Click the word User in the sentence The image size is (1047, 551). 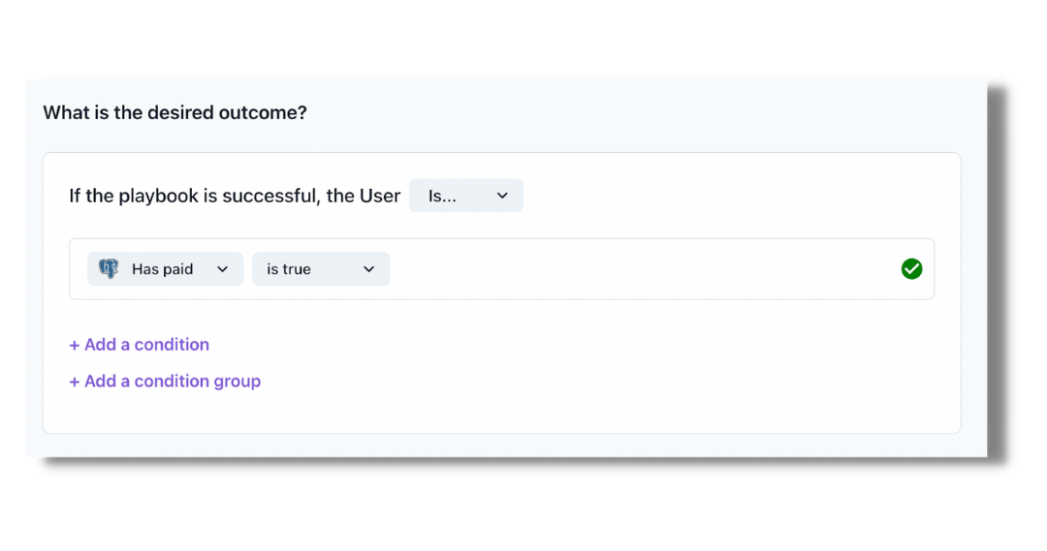pyautogui.click(x=380, y=196)
